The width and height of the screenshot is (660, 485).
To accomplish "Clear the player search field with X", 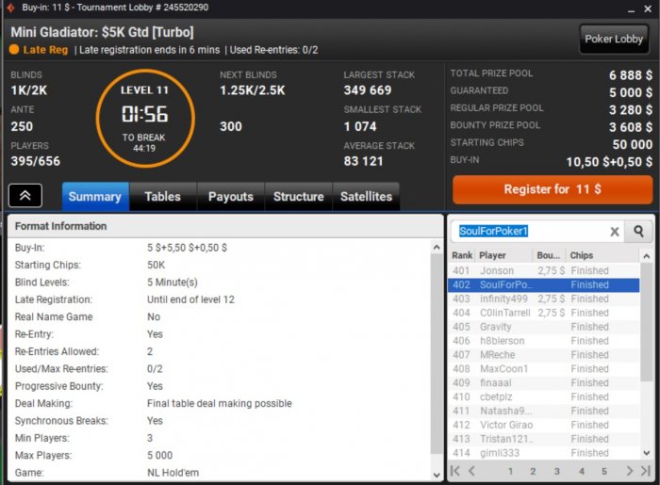I will [x=615, y=232].
